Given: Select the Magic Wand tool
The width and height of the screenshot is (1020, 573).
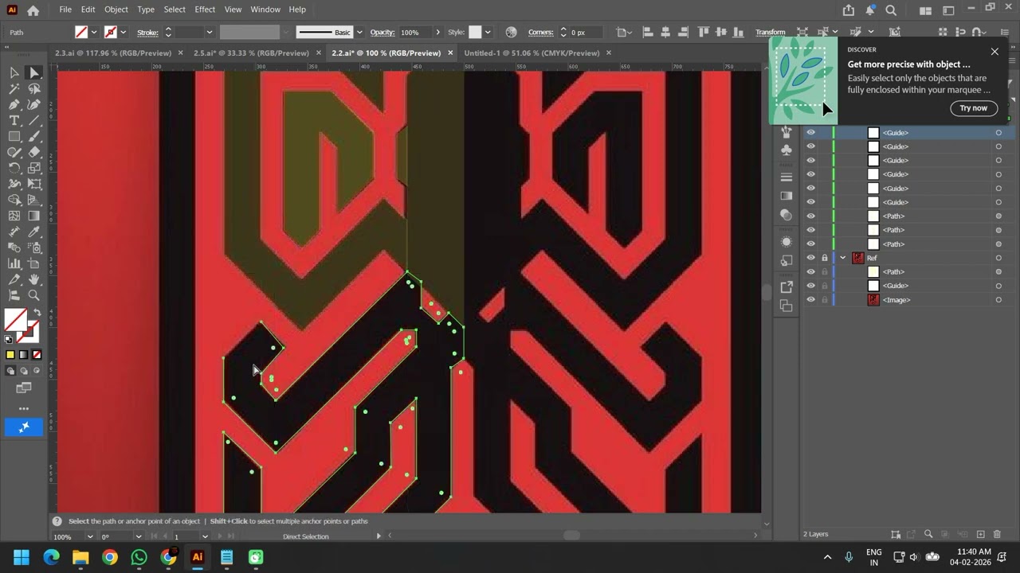Looking at the screenshot, I should point(14,88).
